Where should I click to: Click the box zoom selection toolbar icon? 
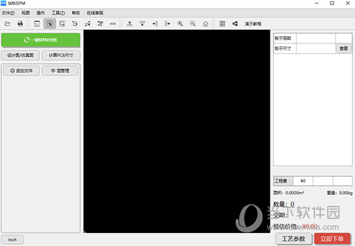[62, 23]
